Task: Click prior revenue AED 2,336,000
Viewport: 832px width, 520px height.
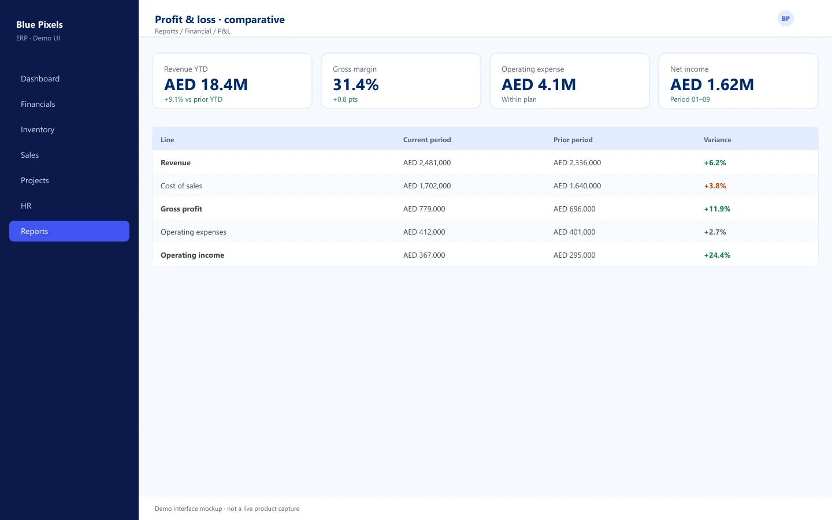Action: coord(577,163)
